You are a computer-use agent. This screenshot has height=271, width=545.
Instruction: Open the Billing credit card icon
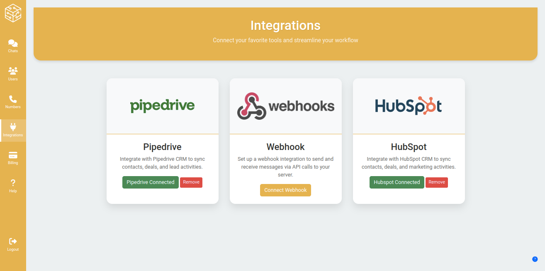click(13, 155)
